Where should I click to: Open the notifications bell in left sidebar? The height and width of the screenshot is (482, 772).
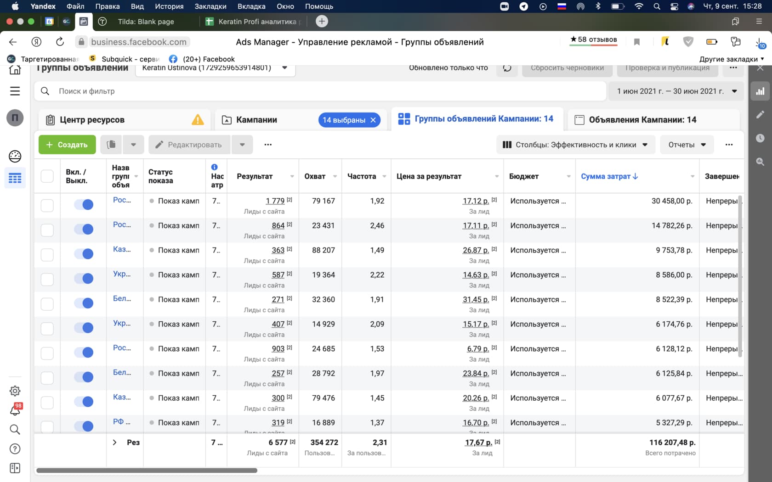coord(15,410)
